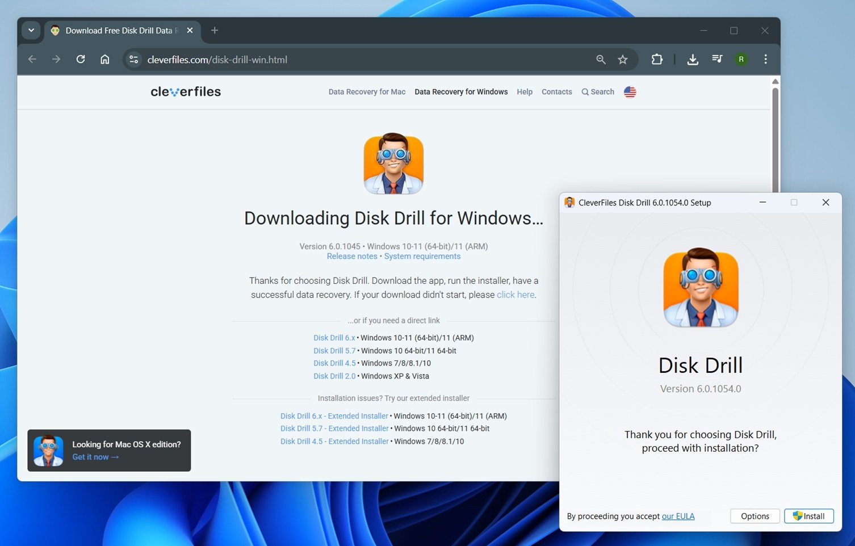Bookmark this page with the star icon
The image size is (855, 546).
click(x=623, y=60)
